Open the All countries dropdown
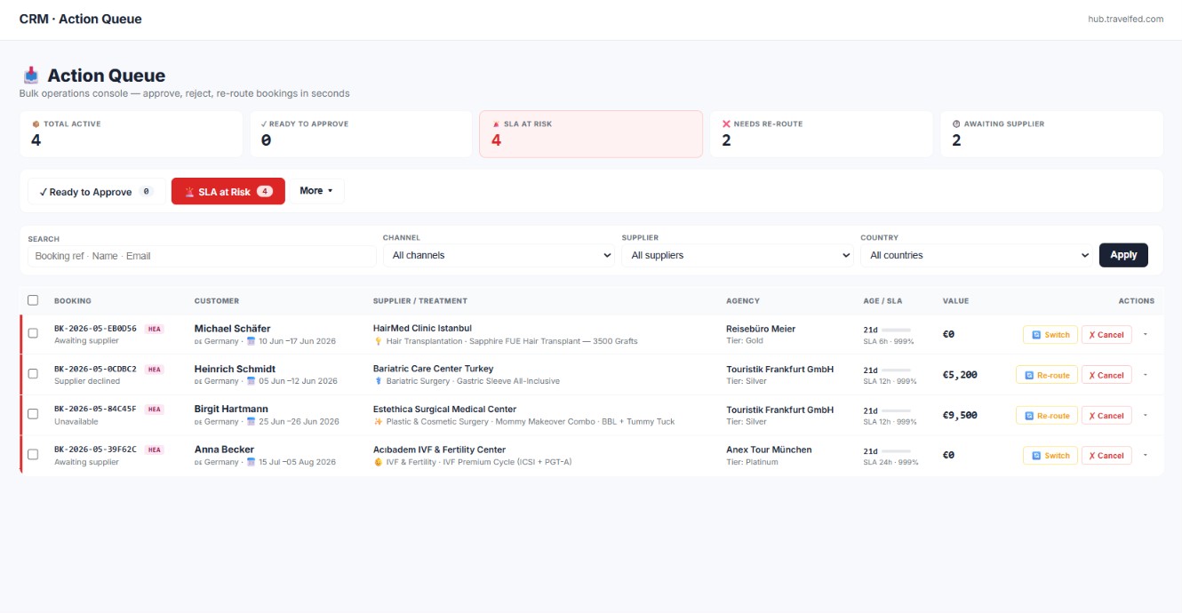The image size is (1182, 613). point(976,255)
